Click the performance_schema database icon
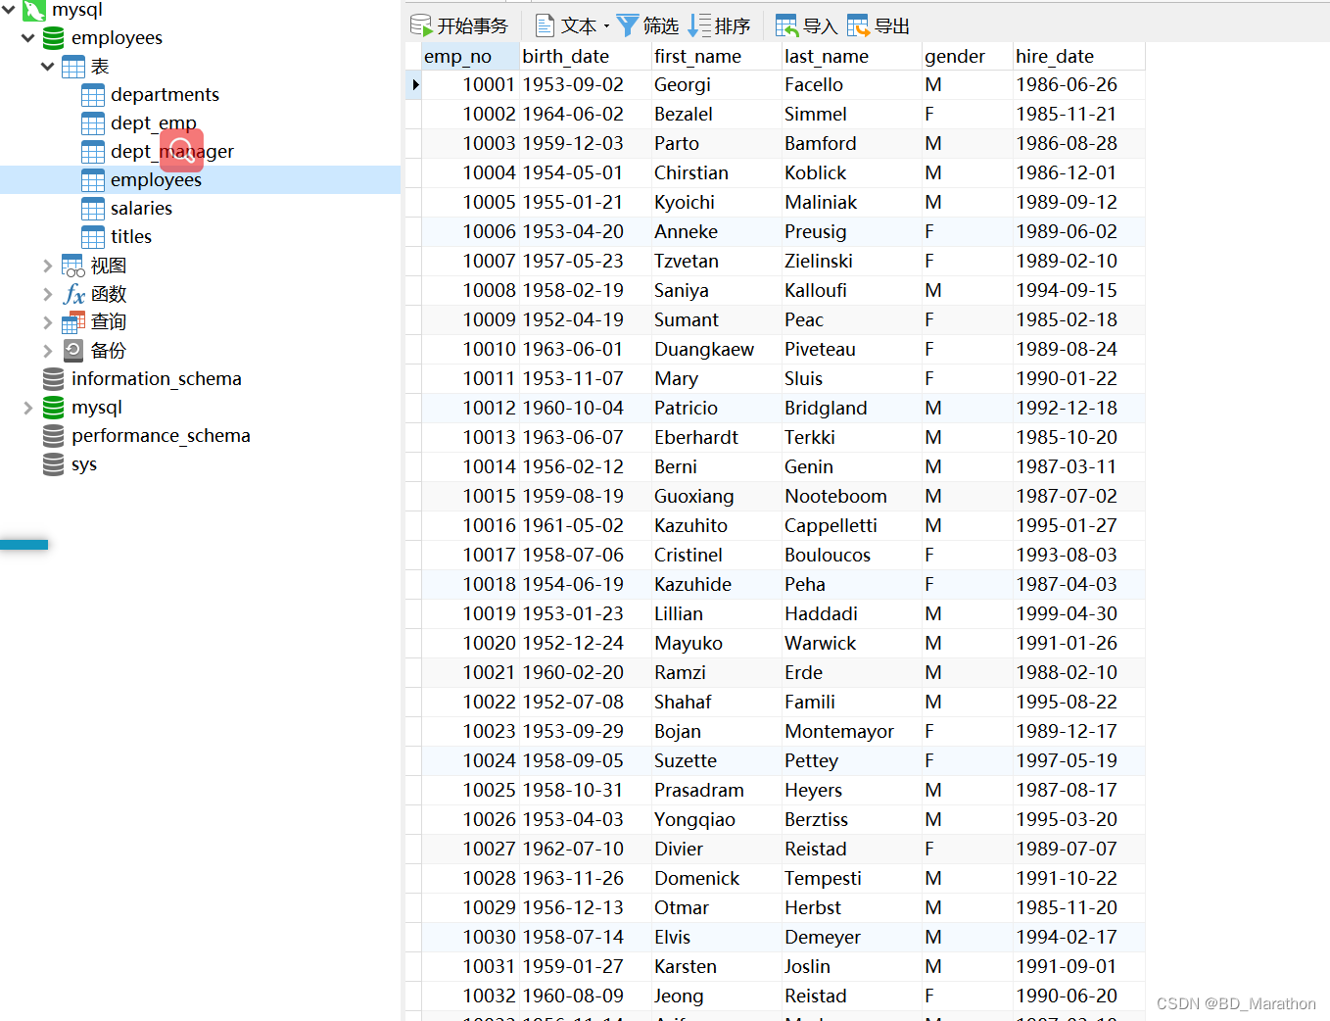Image resolution: width=1330 pixels, height=1021 pixels. pos(54,436)
